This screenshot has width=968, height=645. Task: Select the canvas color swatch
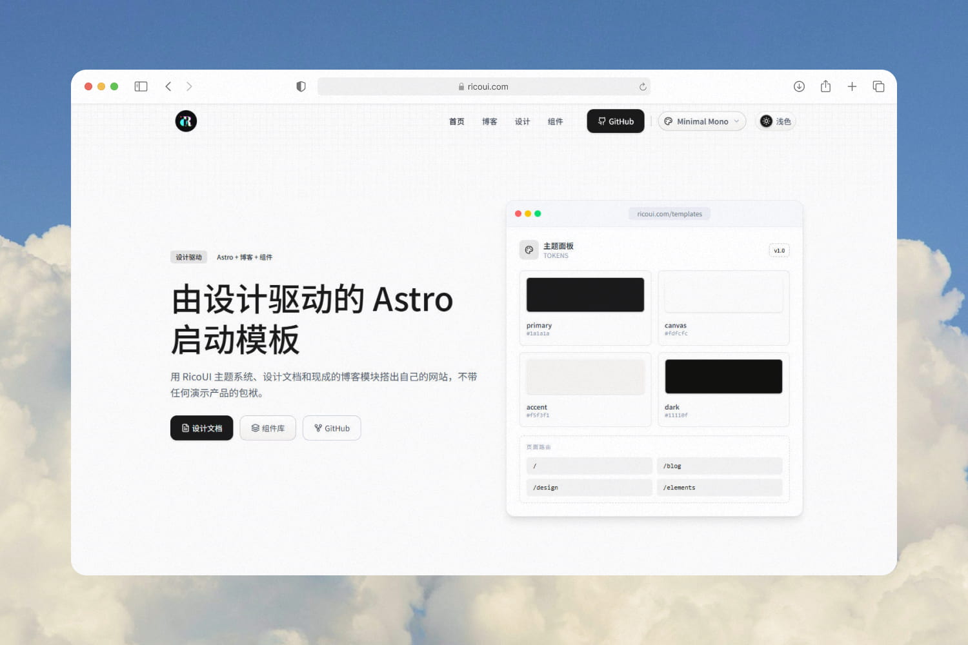(723, 295)
